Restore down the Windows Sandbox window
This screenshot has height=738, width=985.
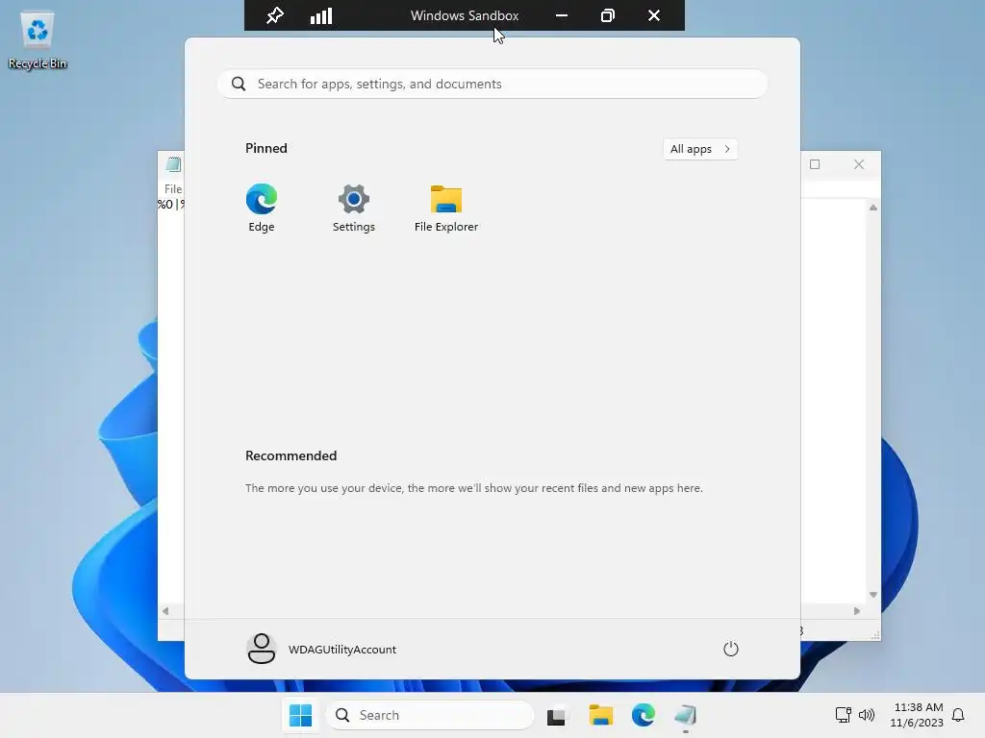[x=608, y=15]
